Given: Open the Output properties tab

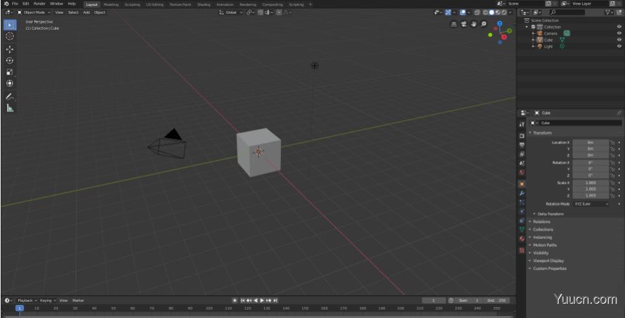Looking at the screenshot, I should 522,145.
